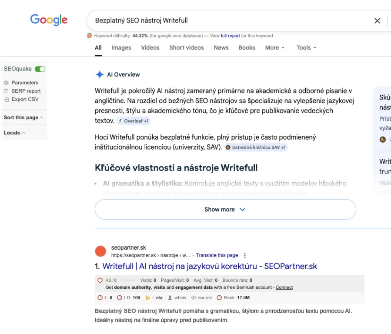
Task: Expand AI Overview with Show more
Action: (x=225, y=209)
